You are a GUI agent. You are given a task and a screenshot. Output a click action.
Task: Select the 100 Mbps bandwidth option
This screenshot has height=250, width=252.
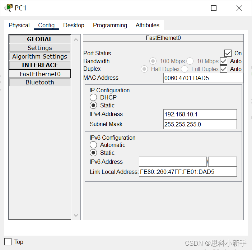click(153, 61)
